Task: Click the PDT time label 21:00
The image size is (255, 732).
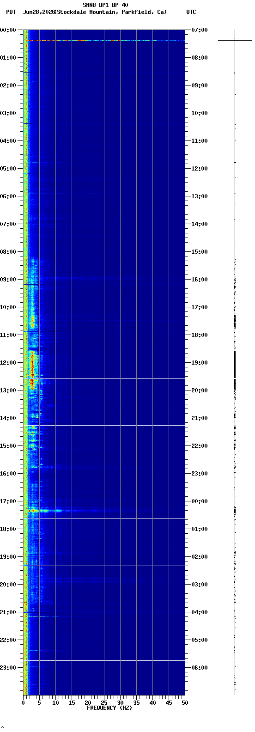Action: pyautogui.click(x=8, y=612)
